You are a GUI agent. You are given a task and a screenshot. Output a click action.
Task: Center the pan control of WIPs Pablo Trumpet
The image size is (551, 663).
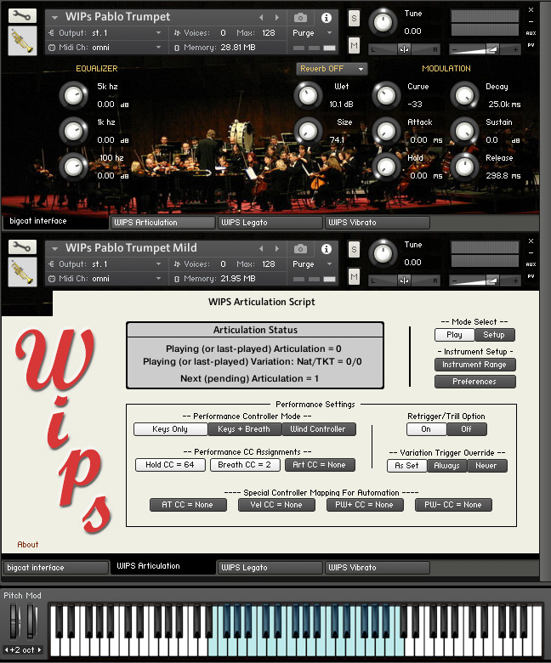coord(404,49)
